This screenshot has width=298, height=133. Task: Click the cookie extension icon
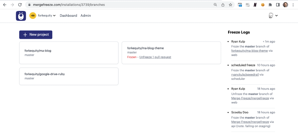click(263, 5)
